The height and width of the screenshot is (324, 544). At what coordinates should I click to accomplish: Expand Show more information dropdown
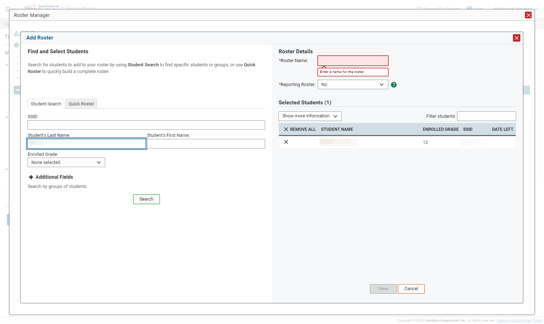(x=310, y=116)
